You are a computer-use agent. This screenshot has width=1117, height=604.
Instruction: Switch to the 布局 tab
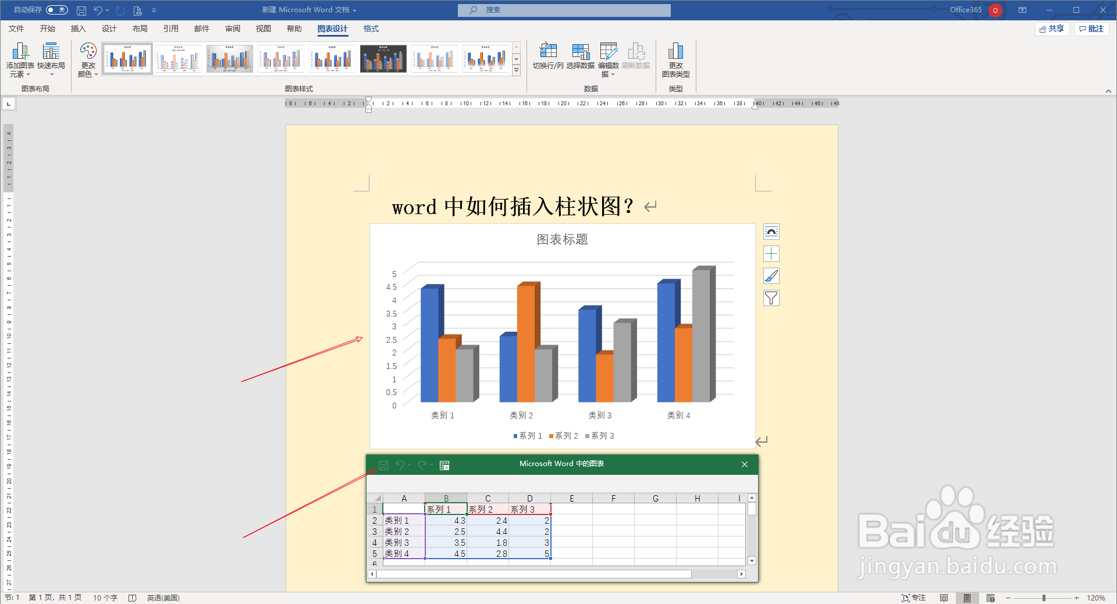click(140, 29)
